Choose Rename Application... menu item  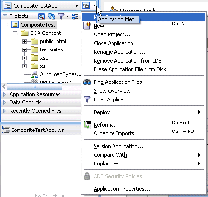coord(144,52)
